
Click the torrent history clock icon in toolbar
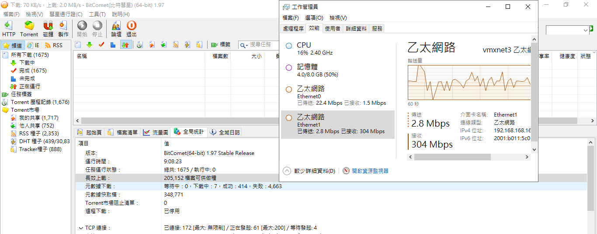pos(139,45)
